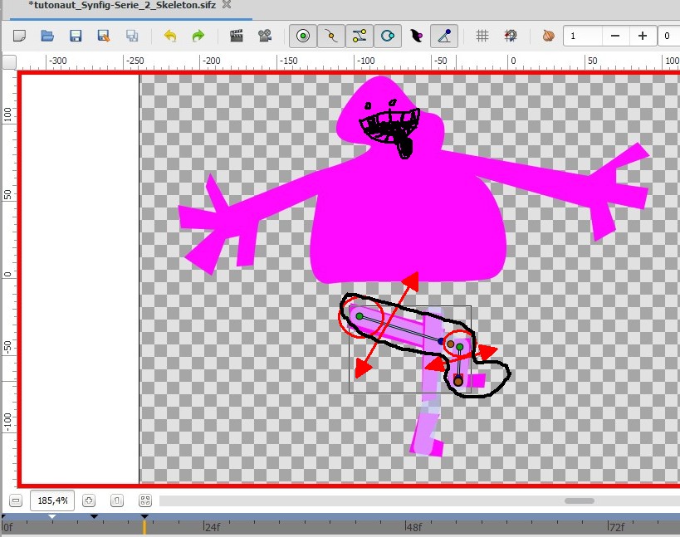Viewport: 680px width, 537px height.
Task: Create a new document with the New icon
Action: [19, 36]
